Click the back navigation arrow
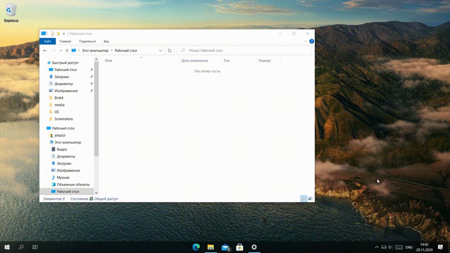450x253 pixels. tap(45, 50)
